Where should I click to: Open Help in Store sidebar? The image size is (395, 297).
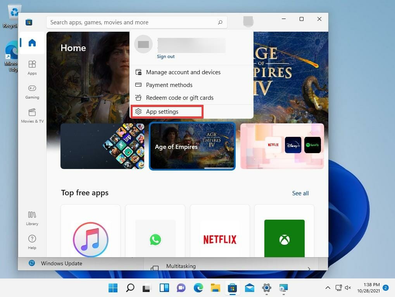[32, 242]
